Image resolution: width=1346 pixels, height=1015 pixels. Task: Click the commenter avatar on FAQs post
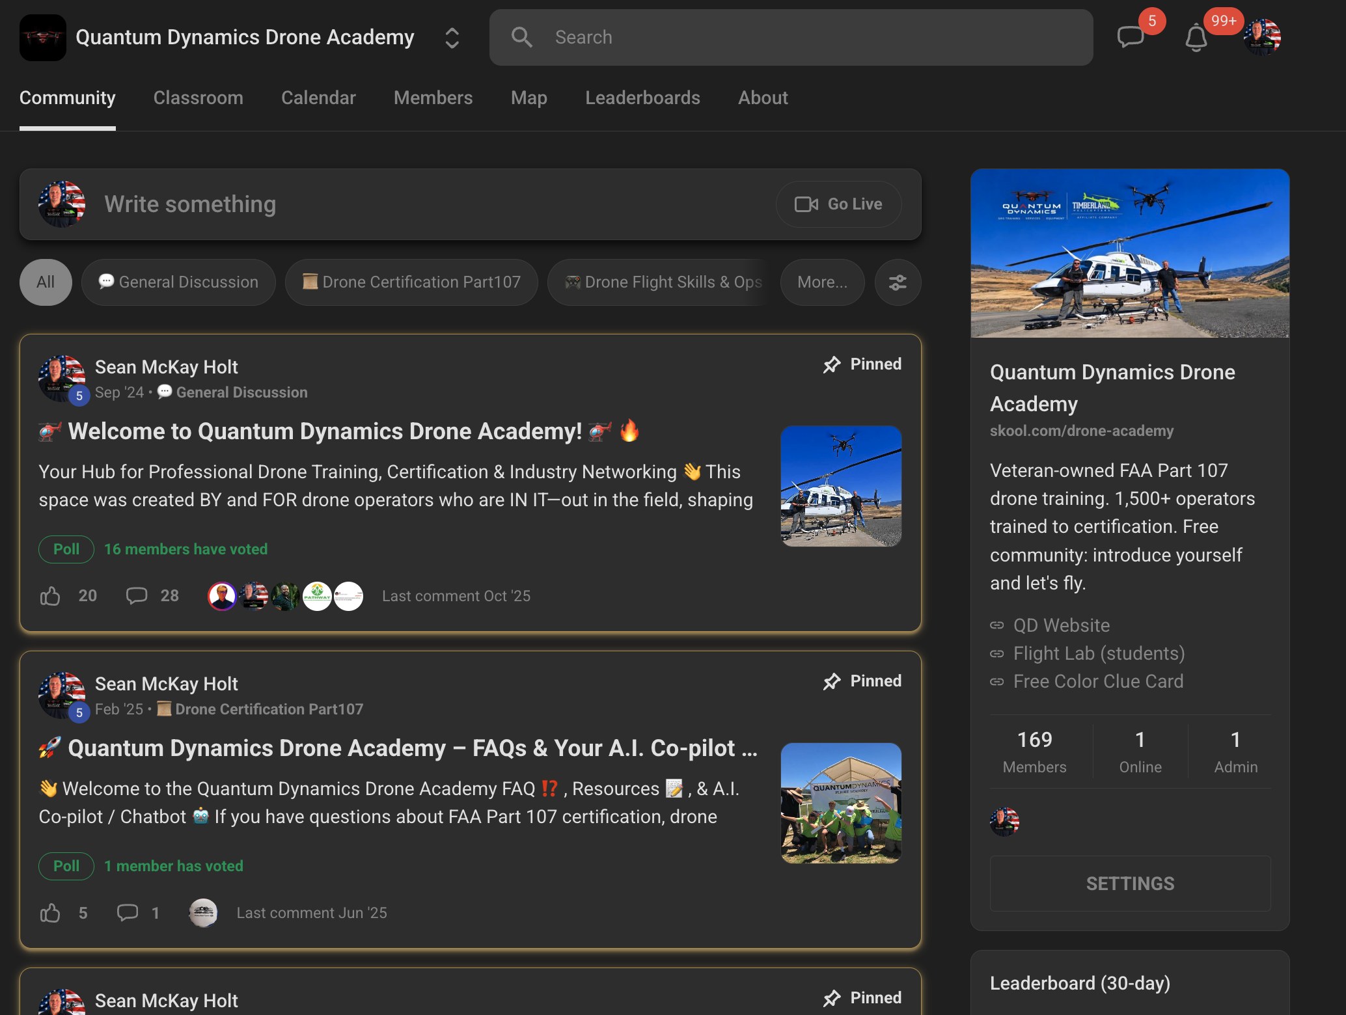click(203, 913)
